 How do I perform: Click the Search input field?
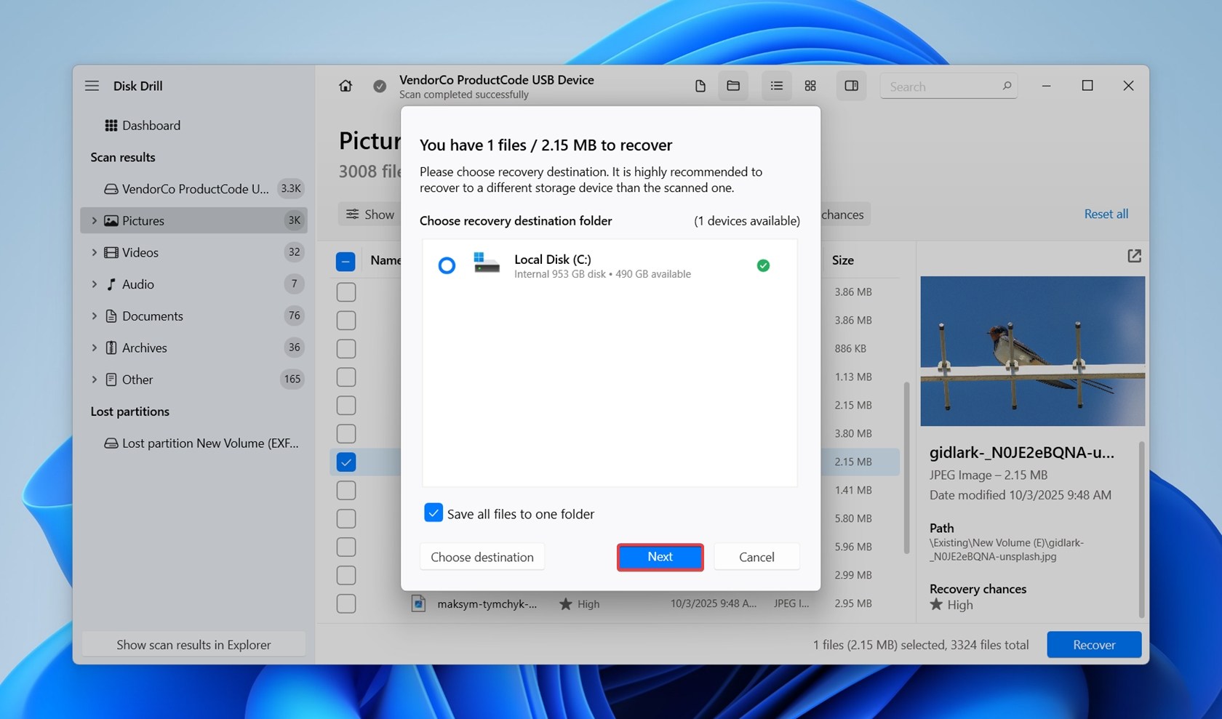pos(942,87)
